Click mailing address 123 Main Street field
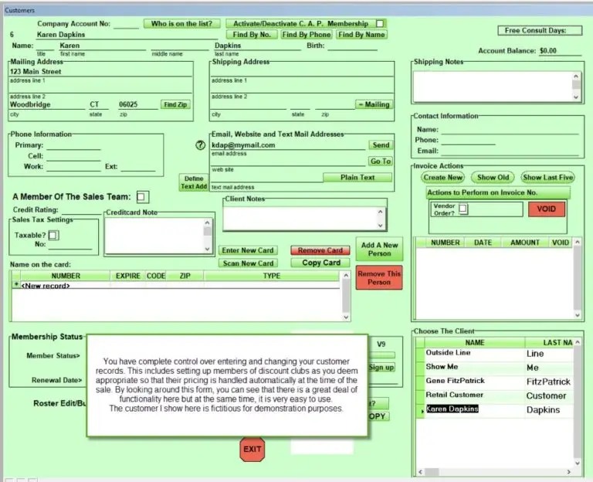This screenshot has width=593, height=482. 100,72
